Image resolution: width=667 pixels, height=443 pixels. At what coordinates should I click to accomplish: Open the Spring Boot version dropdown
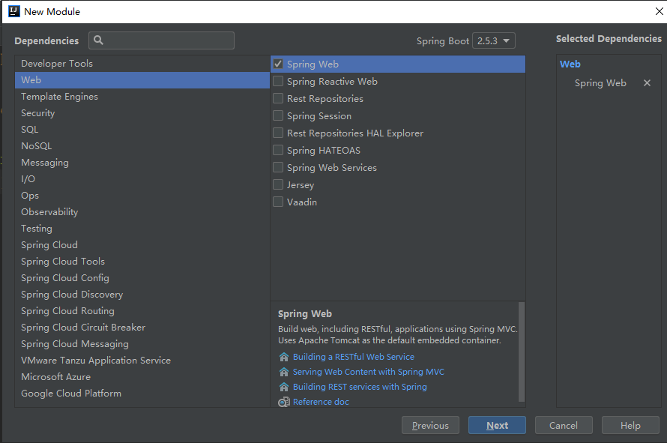tap(493, 41)
